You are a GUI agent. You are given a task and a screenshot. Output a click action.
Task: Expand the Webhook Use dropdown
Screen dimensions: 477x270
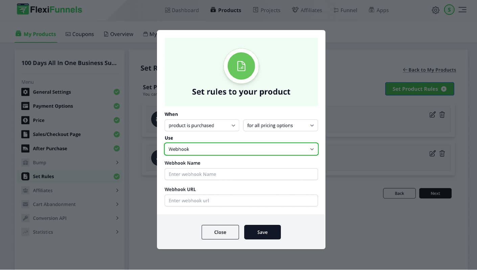pos(241,149)
